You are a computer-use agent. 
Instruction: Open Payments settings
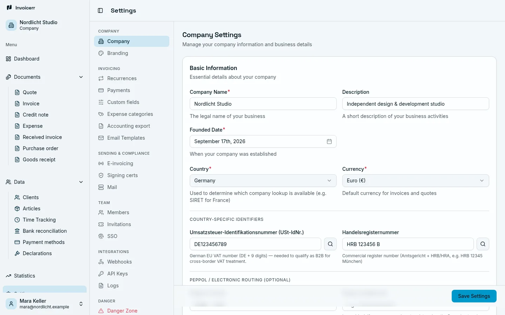pyautogui.click(x=132, y=90)
